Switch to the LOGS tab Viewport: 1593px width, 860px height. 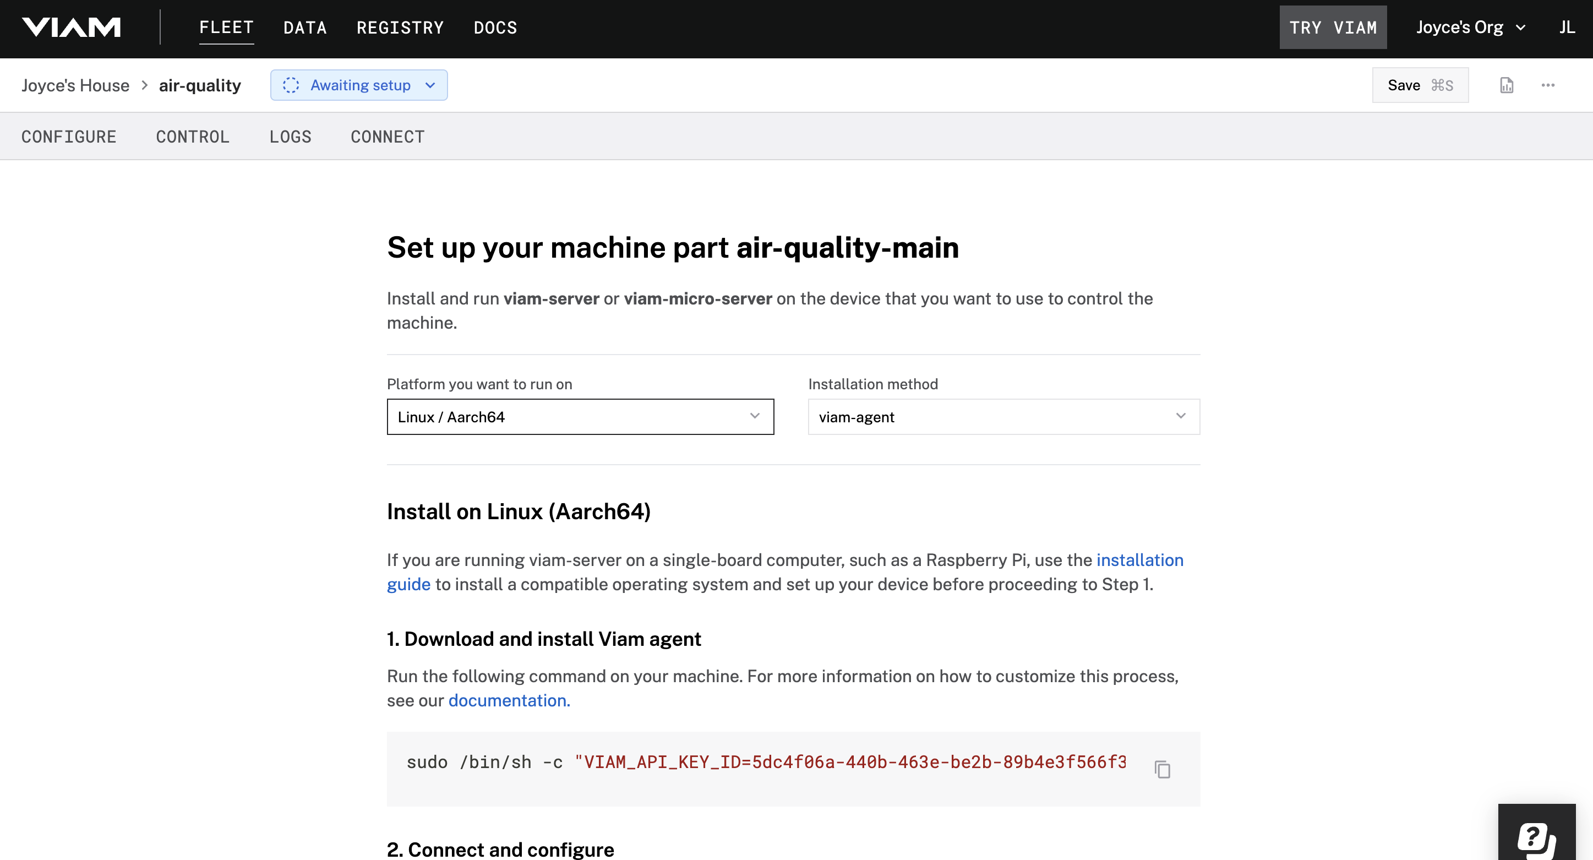291,135
